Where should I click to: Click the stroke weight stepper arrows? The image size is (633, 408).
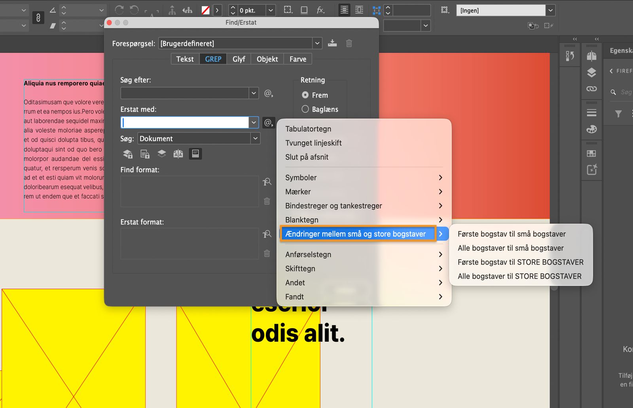233,10
